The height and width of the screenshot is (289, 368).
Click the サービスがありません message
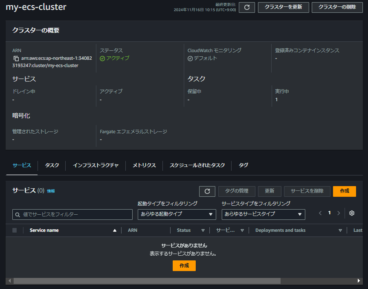184,246
